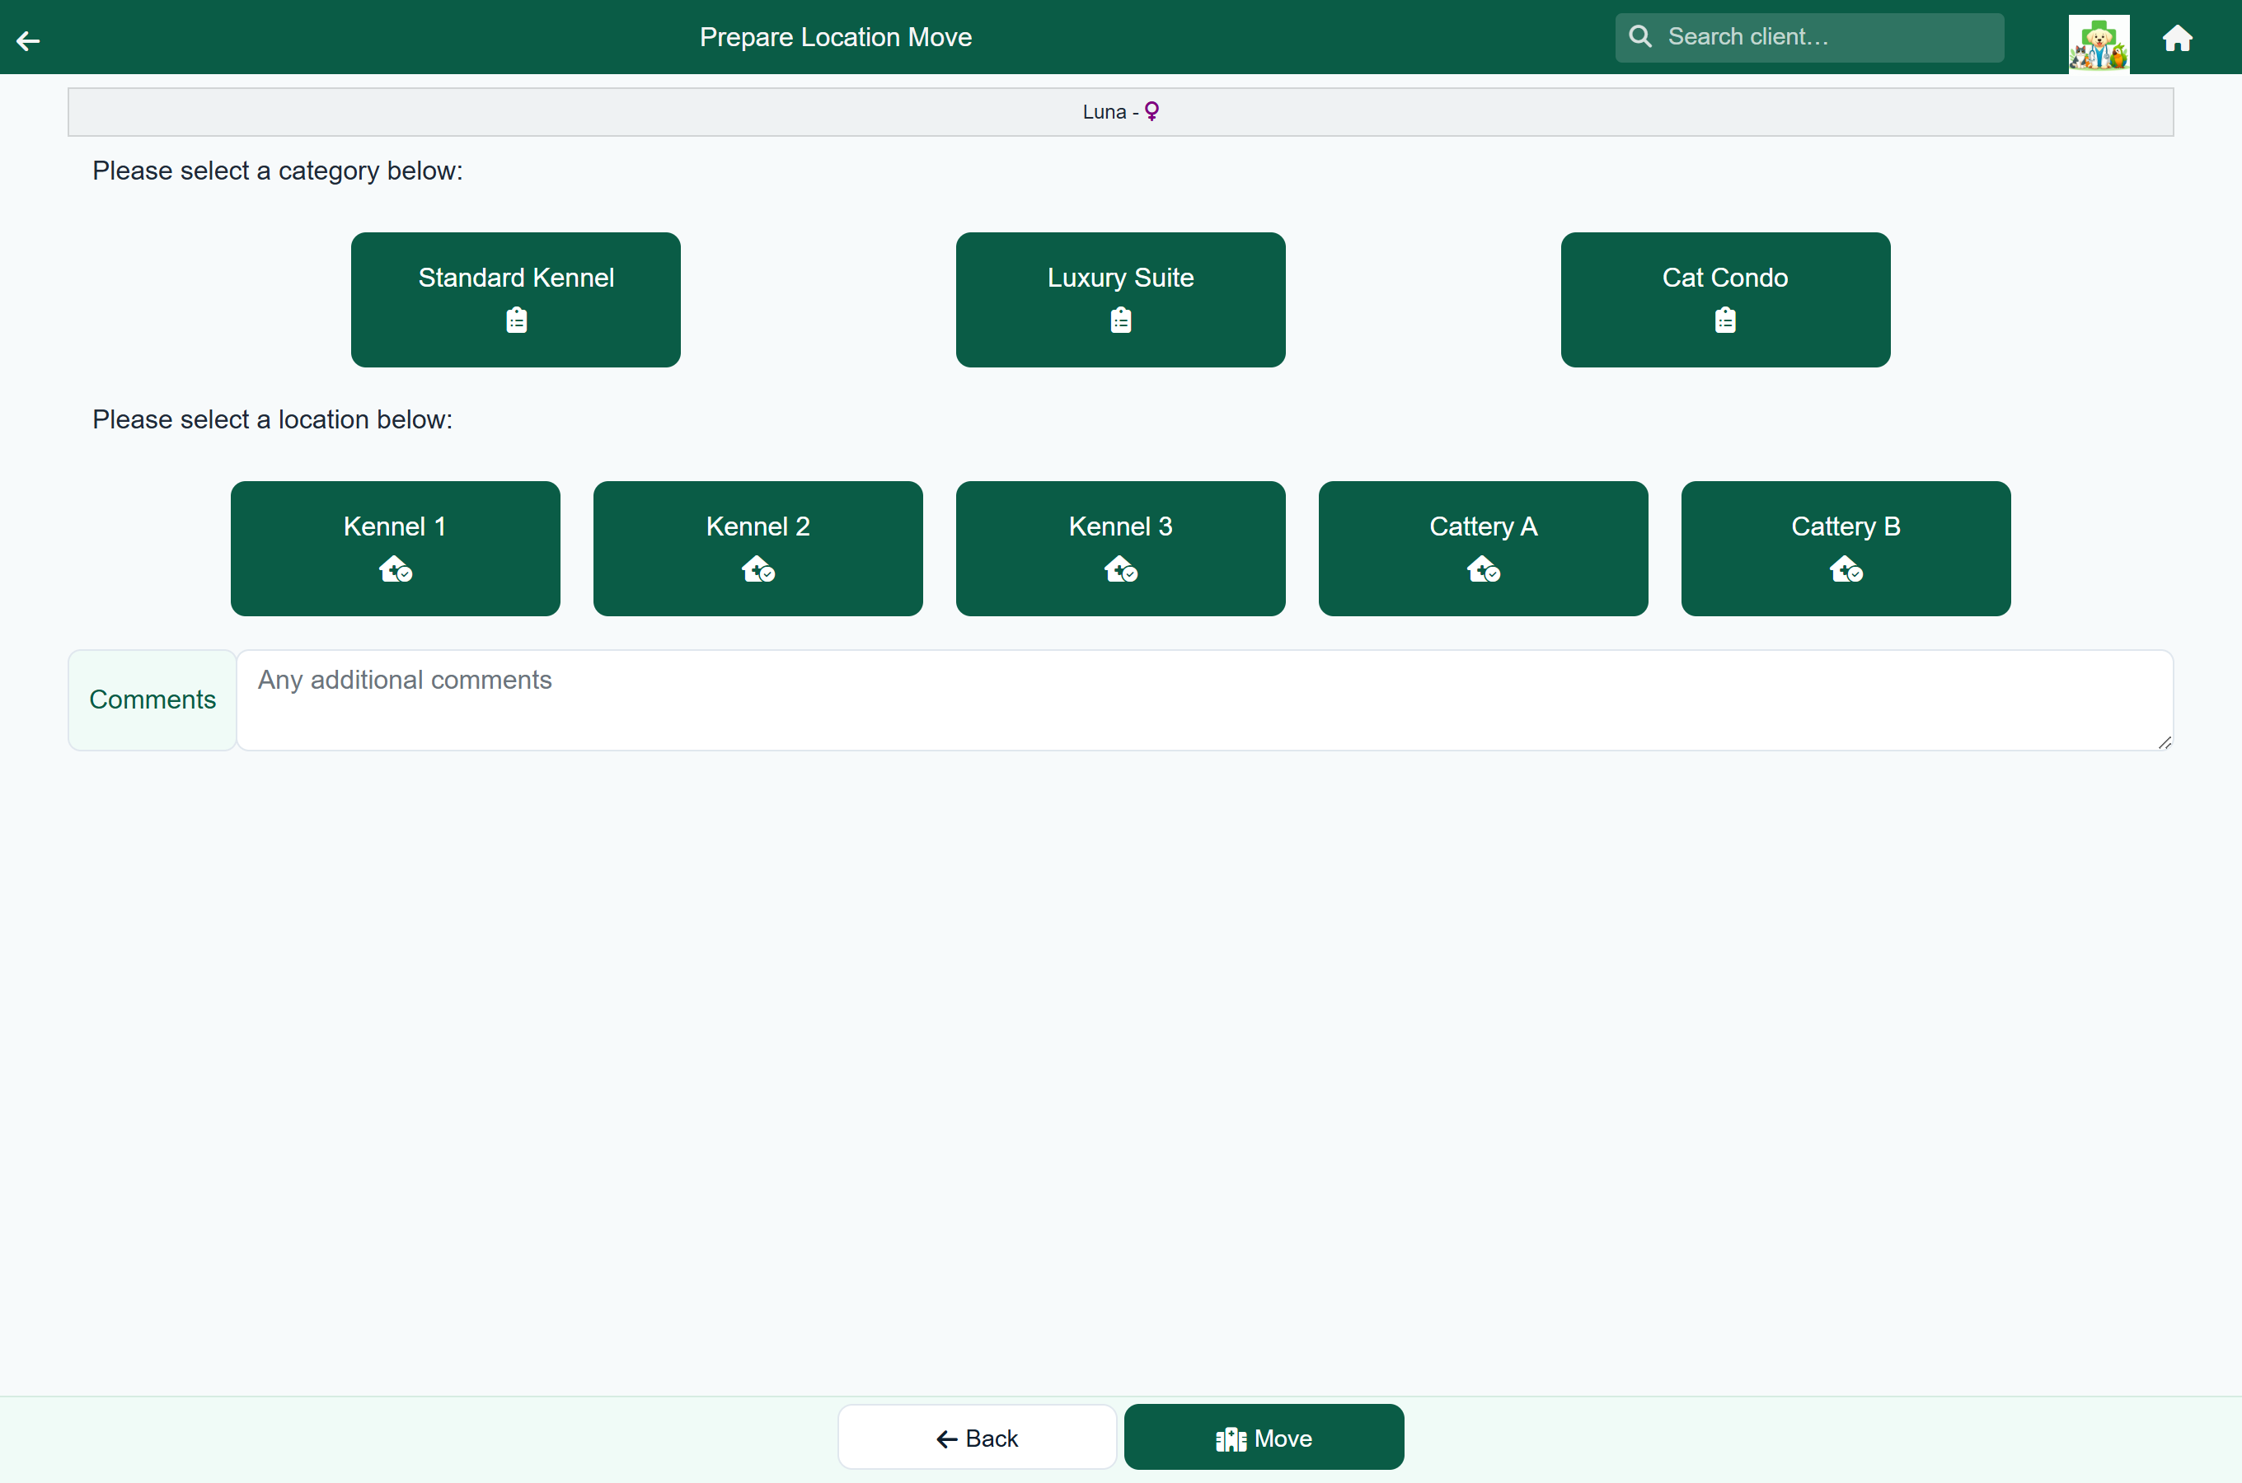Focus the Search client field
The width and height of the screenshot is (2242, 1483).
point(1808,38)
